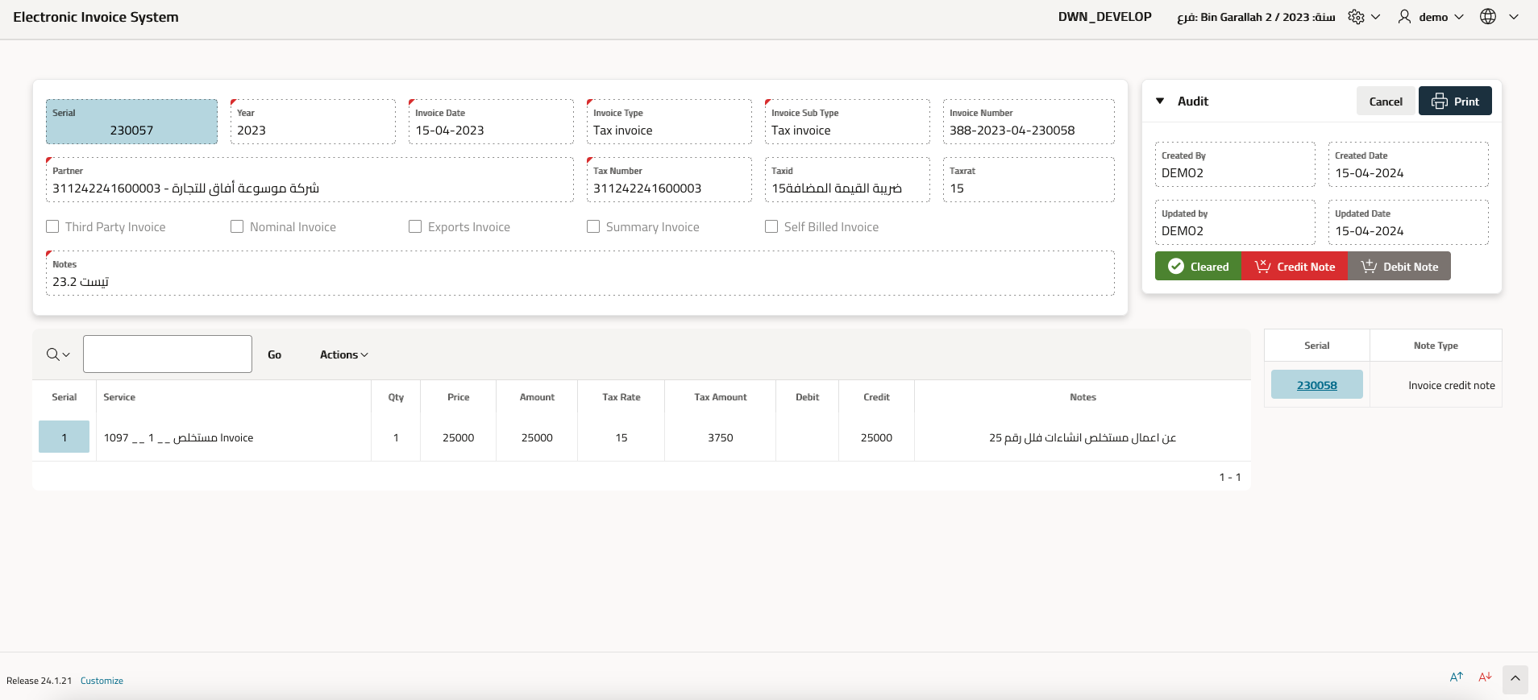The image size is (1538, 700).
Task: Click the Print button
Action: (1455, 101)
